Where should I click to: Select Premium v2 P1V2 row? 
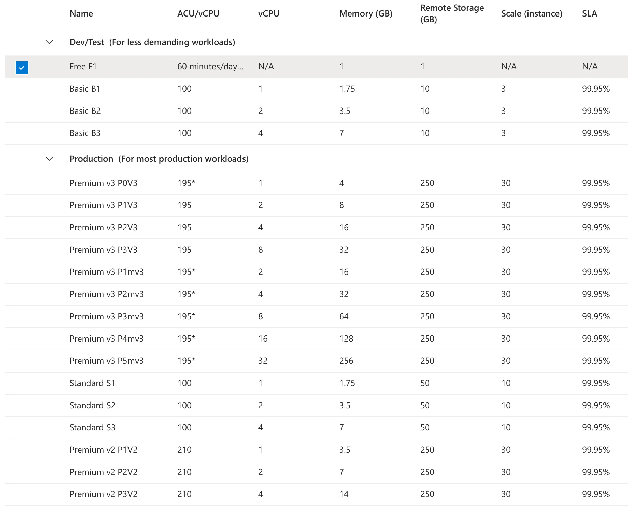pyautogui.click(x=103, y=450)
